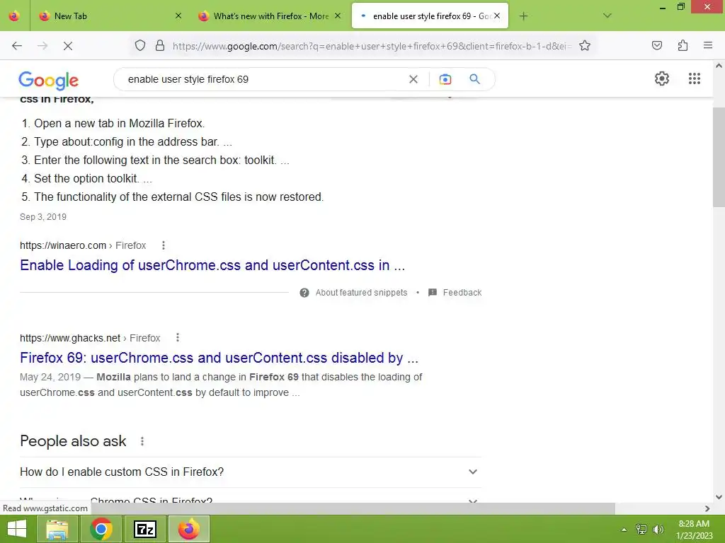Show hidden system tray icons
This screenshot has width=725, height=543.
[x=624, y=530]
